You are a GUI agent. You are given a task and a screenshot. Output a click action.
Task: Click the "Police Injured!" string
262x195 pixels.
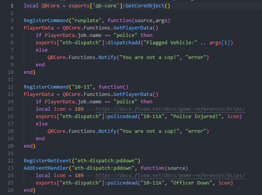point(194,117)
